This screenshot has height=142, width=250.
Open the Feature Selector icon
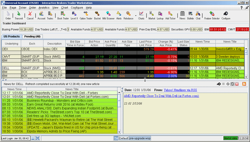(x=212, y=15)
